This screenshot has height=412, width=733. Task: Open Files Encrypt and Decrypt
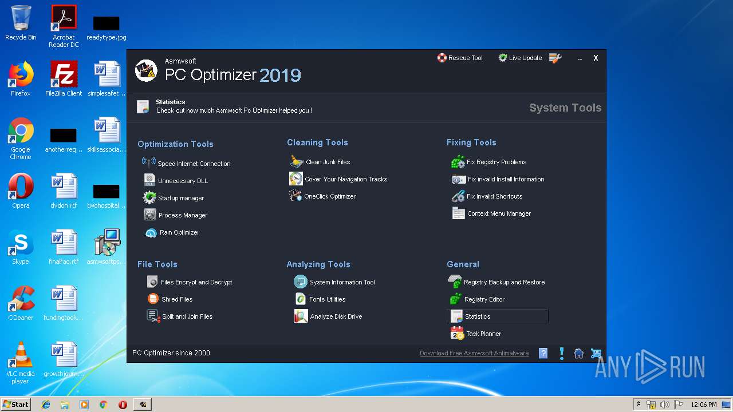[x=190, y=282]
